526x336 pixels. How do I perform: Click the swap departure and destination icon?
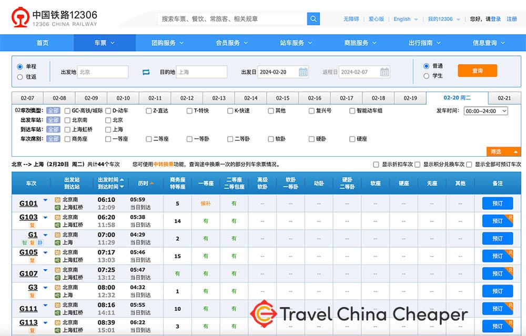[146, 72]
